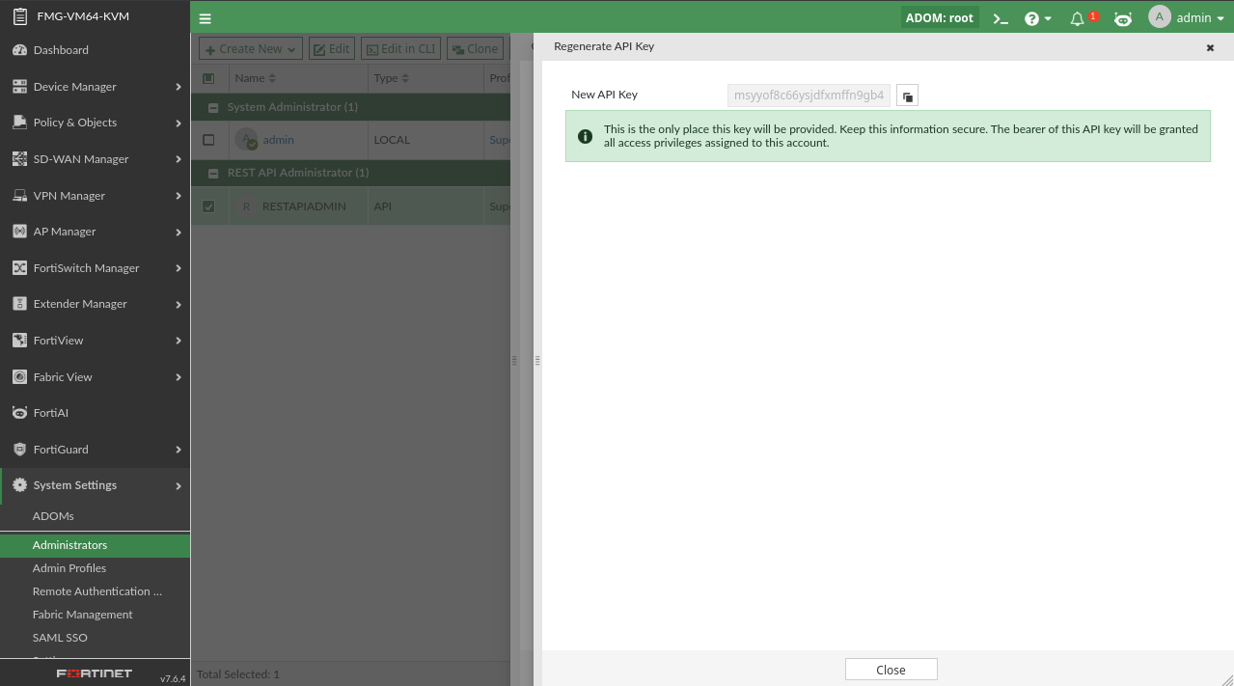1234x686 pixels.
Task: Uncheck the RESTAPIADMIN row checkbox
Action: (x=208, y=206)
